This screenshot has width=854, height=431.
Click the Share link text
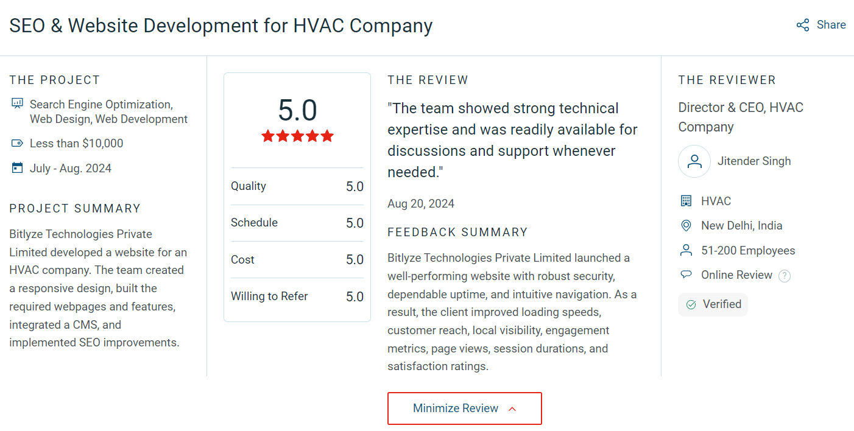tap(831, 25)
